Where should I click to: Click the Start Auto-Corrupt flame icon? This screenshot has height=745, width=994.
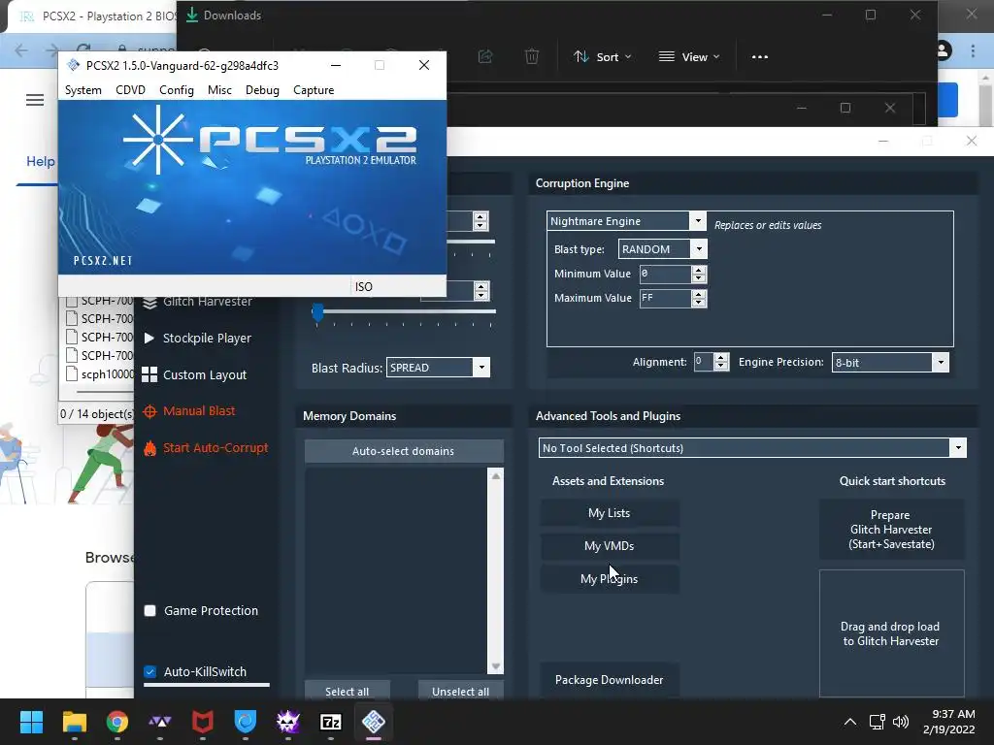pyautogui.click(x=149, y=448)
